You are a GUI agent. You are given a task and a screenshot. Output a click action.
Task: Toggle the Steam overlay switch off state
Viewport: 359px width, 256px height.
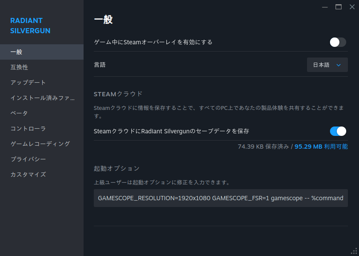tap(338, 42)
